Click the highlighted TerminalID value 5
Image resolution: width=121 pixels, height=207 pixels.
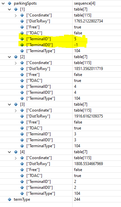pos(75,39)
